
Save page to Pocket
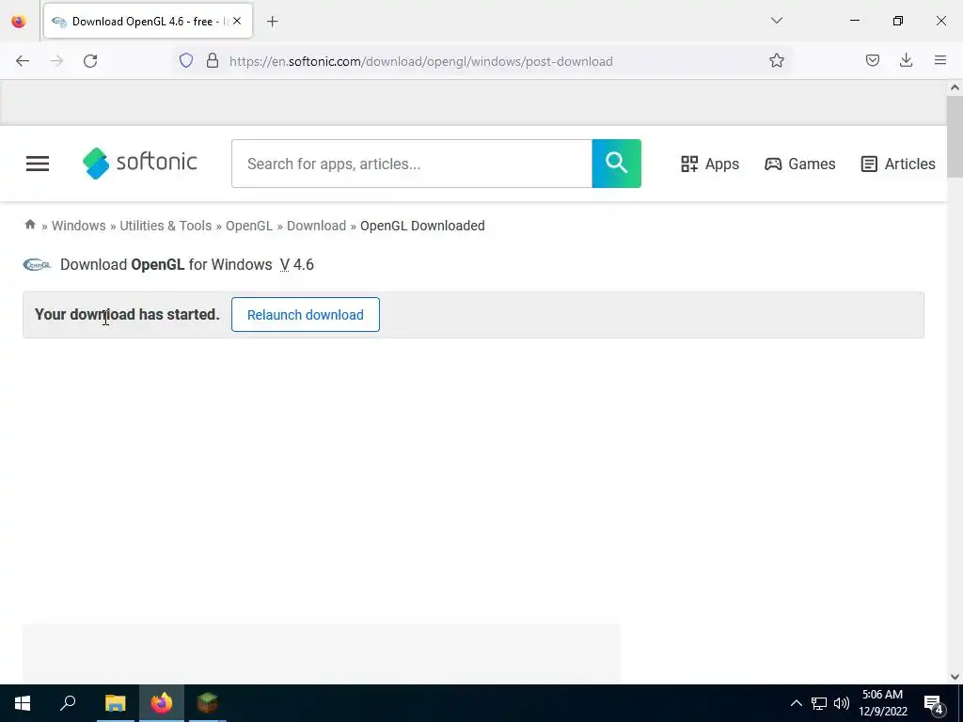click(872, 60)
